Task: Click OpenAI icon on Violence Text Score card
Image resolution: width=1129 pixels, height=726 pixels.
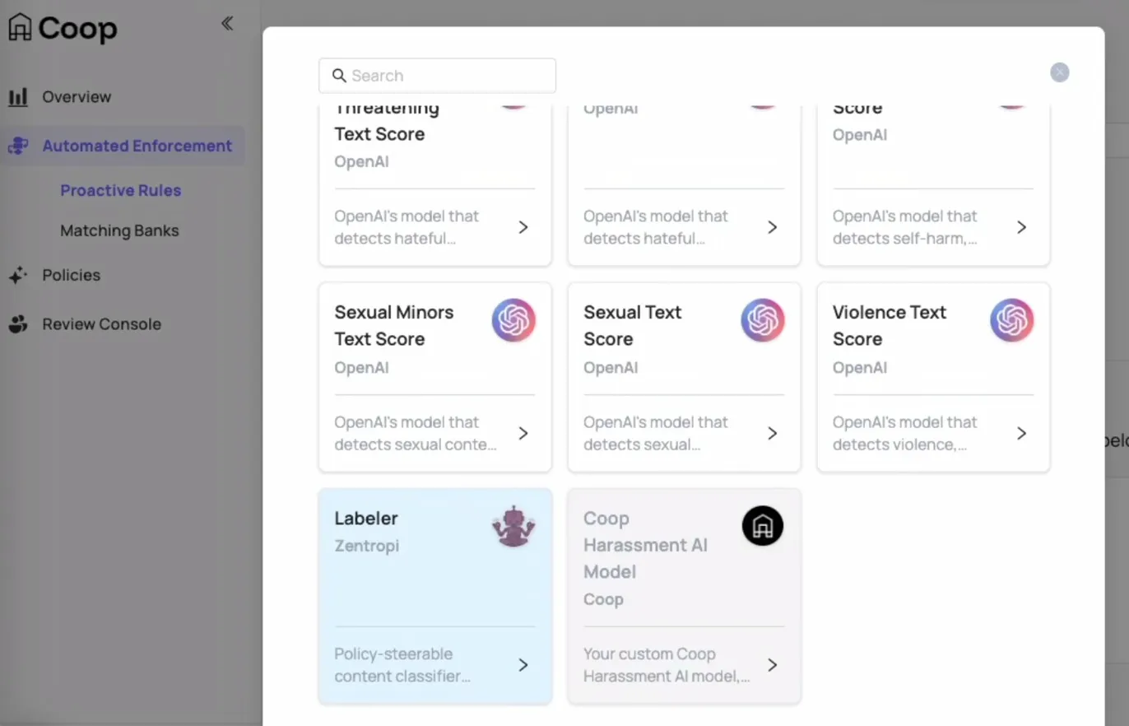Action: coord(1011,320)
